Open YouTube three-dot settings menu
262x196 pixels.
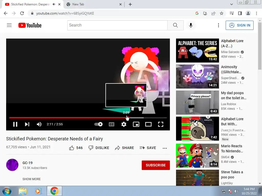[219, 25]
